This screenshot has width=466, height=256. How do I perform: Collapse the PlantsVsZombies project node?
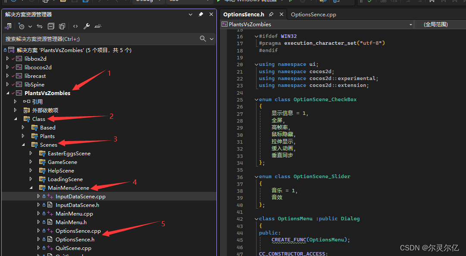(x=7, y=93)
